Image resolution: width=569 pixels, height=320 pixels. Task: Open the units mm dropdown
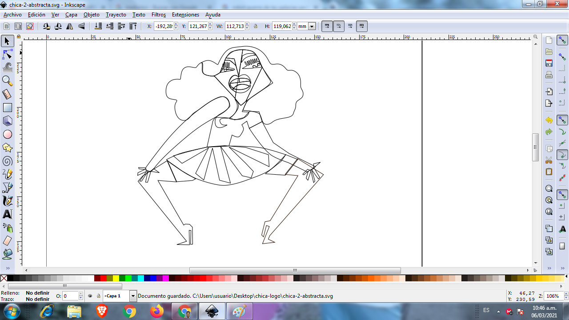pyautogui.click(x=312, y=26)
